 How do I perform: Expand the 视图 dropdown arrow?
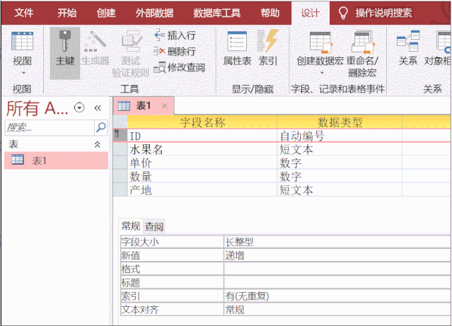(x=23, y=72)
